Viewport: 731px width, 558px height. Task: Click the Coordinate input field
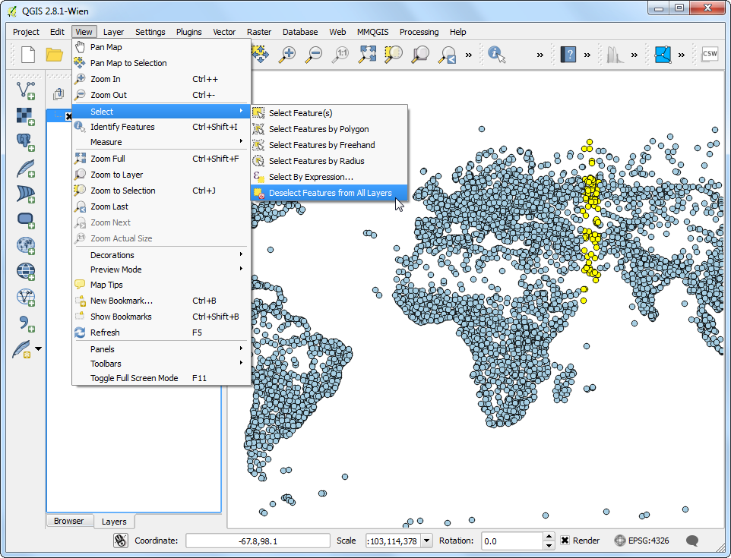[x=256, y=541]
